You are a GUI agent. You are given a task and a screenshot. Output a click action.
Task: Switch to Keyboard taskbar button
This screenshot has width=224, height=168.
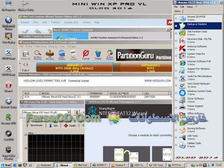44,165
